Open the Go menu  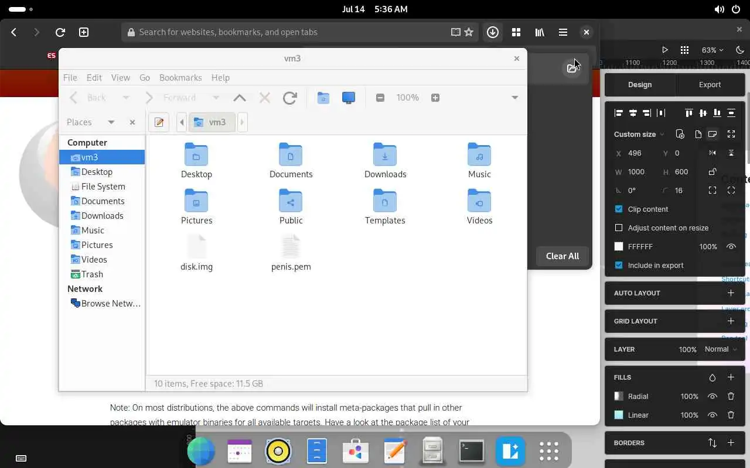tap(145, 77)
